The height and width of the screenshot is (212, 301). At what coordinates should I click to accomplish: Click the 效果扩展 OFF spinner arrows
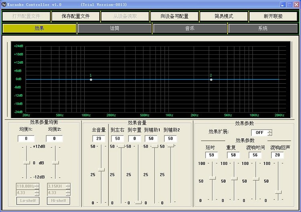pos(270,132)
